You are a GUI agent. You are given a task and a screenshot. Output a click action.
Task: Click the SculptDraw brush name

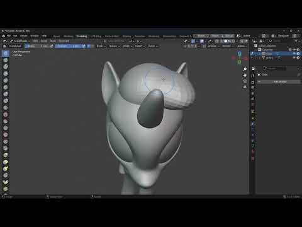pyautogui.click(x=15, y=46)
